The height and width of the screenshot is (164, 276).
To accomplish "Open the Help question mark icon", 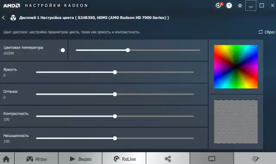I will click(229, 6).
